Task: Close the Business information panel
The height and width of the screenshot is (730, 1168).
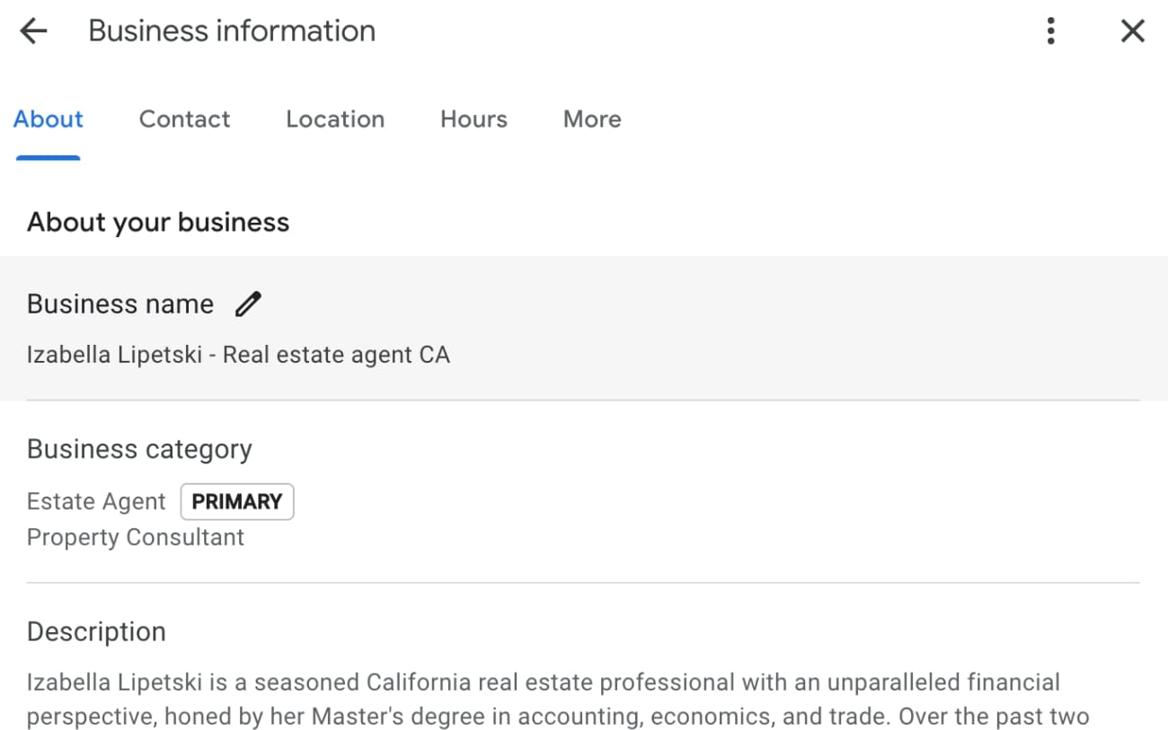Action: (1133, 31)
